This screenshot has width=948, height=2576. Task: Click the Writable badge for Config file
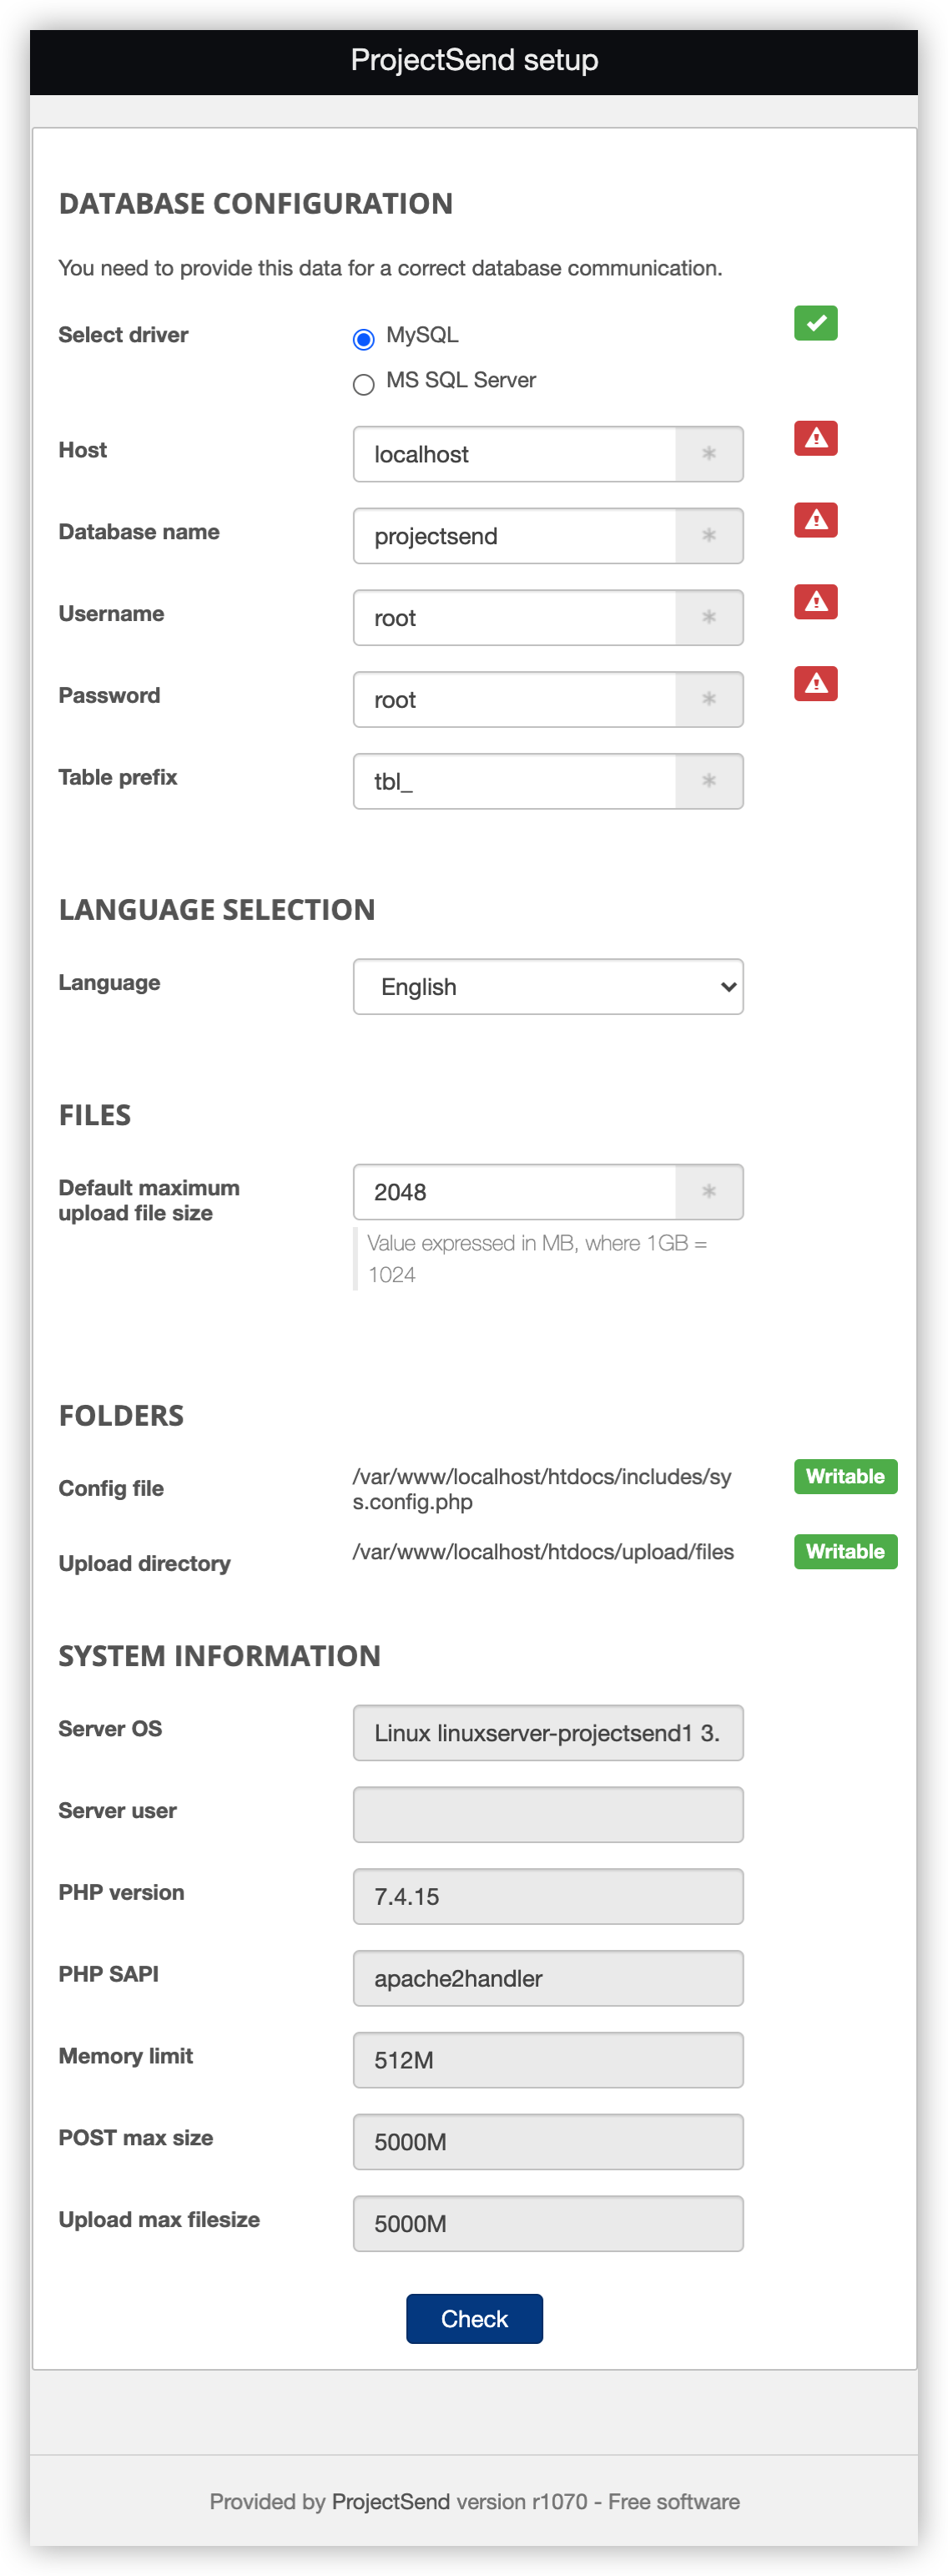pyautogui.click(x=845, y=1476)
